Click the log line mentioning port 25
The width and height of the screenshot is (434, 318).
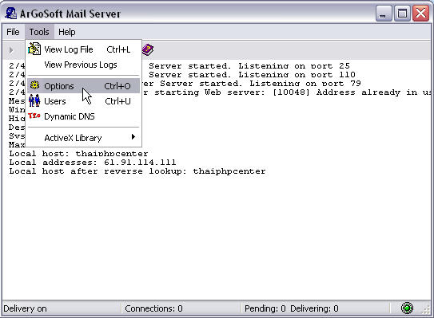coord(249,66)
